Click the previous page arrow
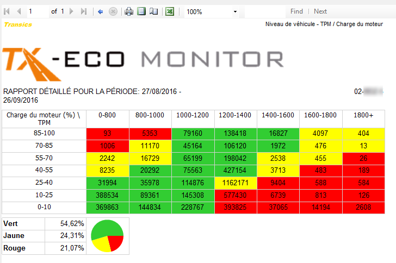The height and width of the screenshot is (263, 396). click(x=19, y=11)
